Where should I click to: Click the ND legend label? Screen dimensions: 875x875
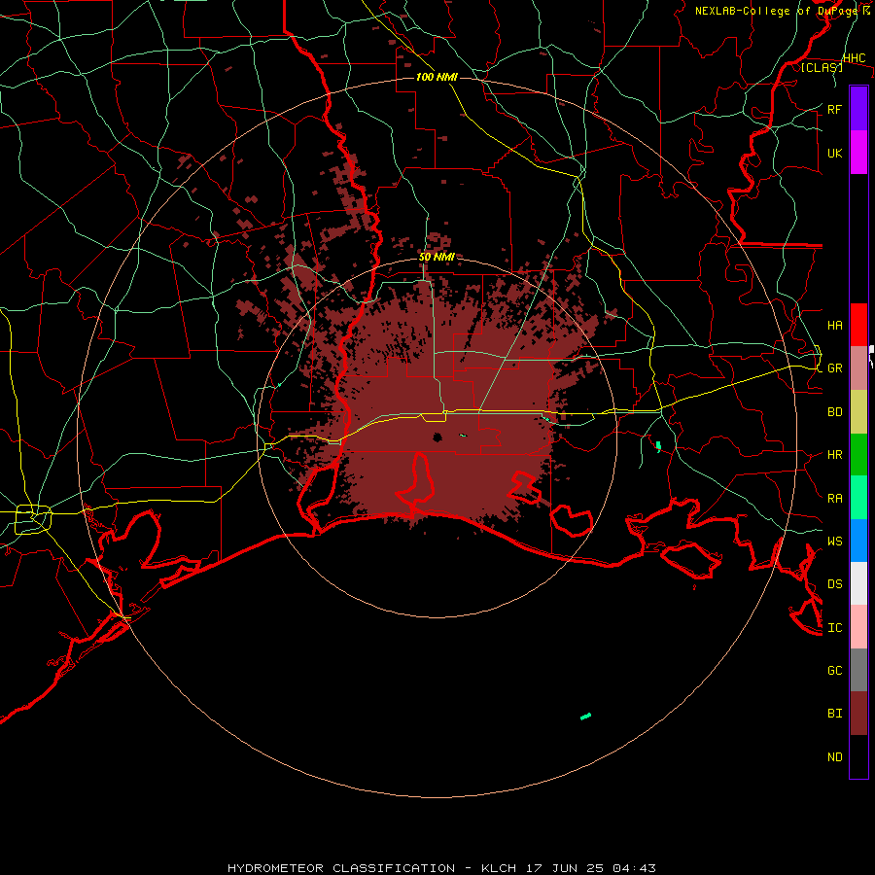(834, 757)
